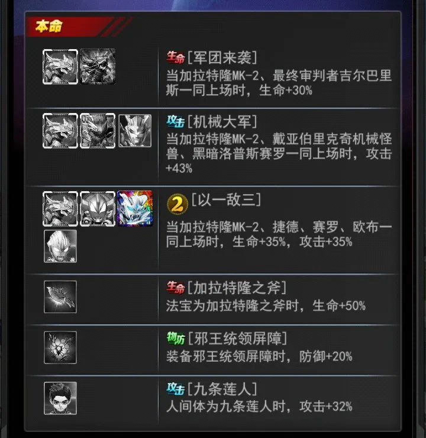The image size is (426, 438).
Task: Tap the colorful Zero portrait in 以一敌三
Action: (x=135, y=209)
